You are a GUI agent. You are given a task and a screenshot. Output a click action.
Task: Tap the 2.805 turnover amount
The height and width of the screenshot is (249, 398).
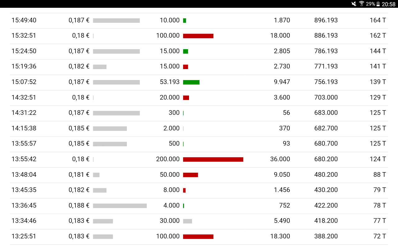click(282, 51)
